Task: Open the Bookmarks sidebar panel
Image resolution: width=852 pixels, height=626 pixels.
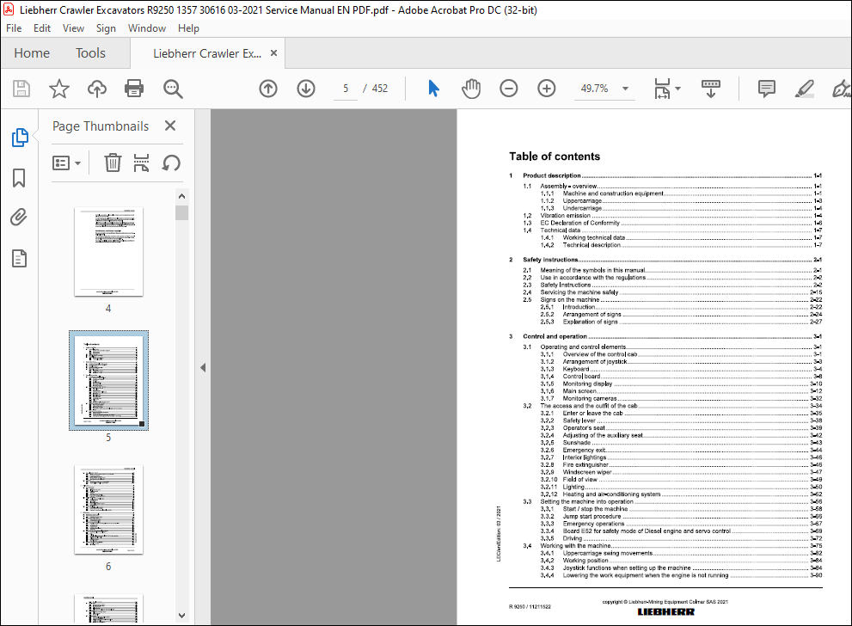Action: coord(19,178)
